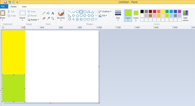This screenshot has height=106, width=195.
Task: Choose the Curve shape
Action: (x=74, y=12)
